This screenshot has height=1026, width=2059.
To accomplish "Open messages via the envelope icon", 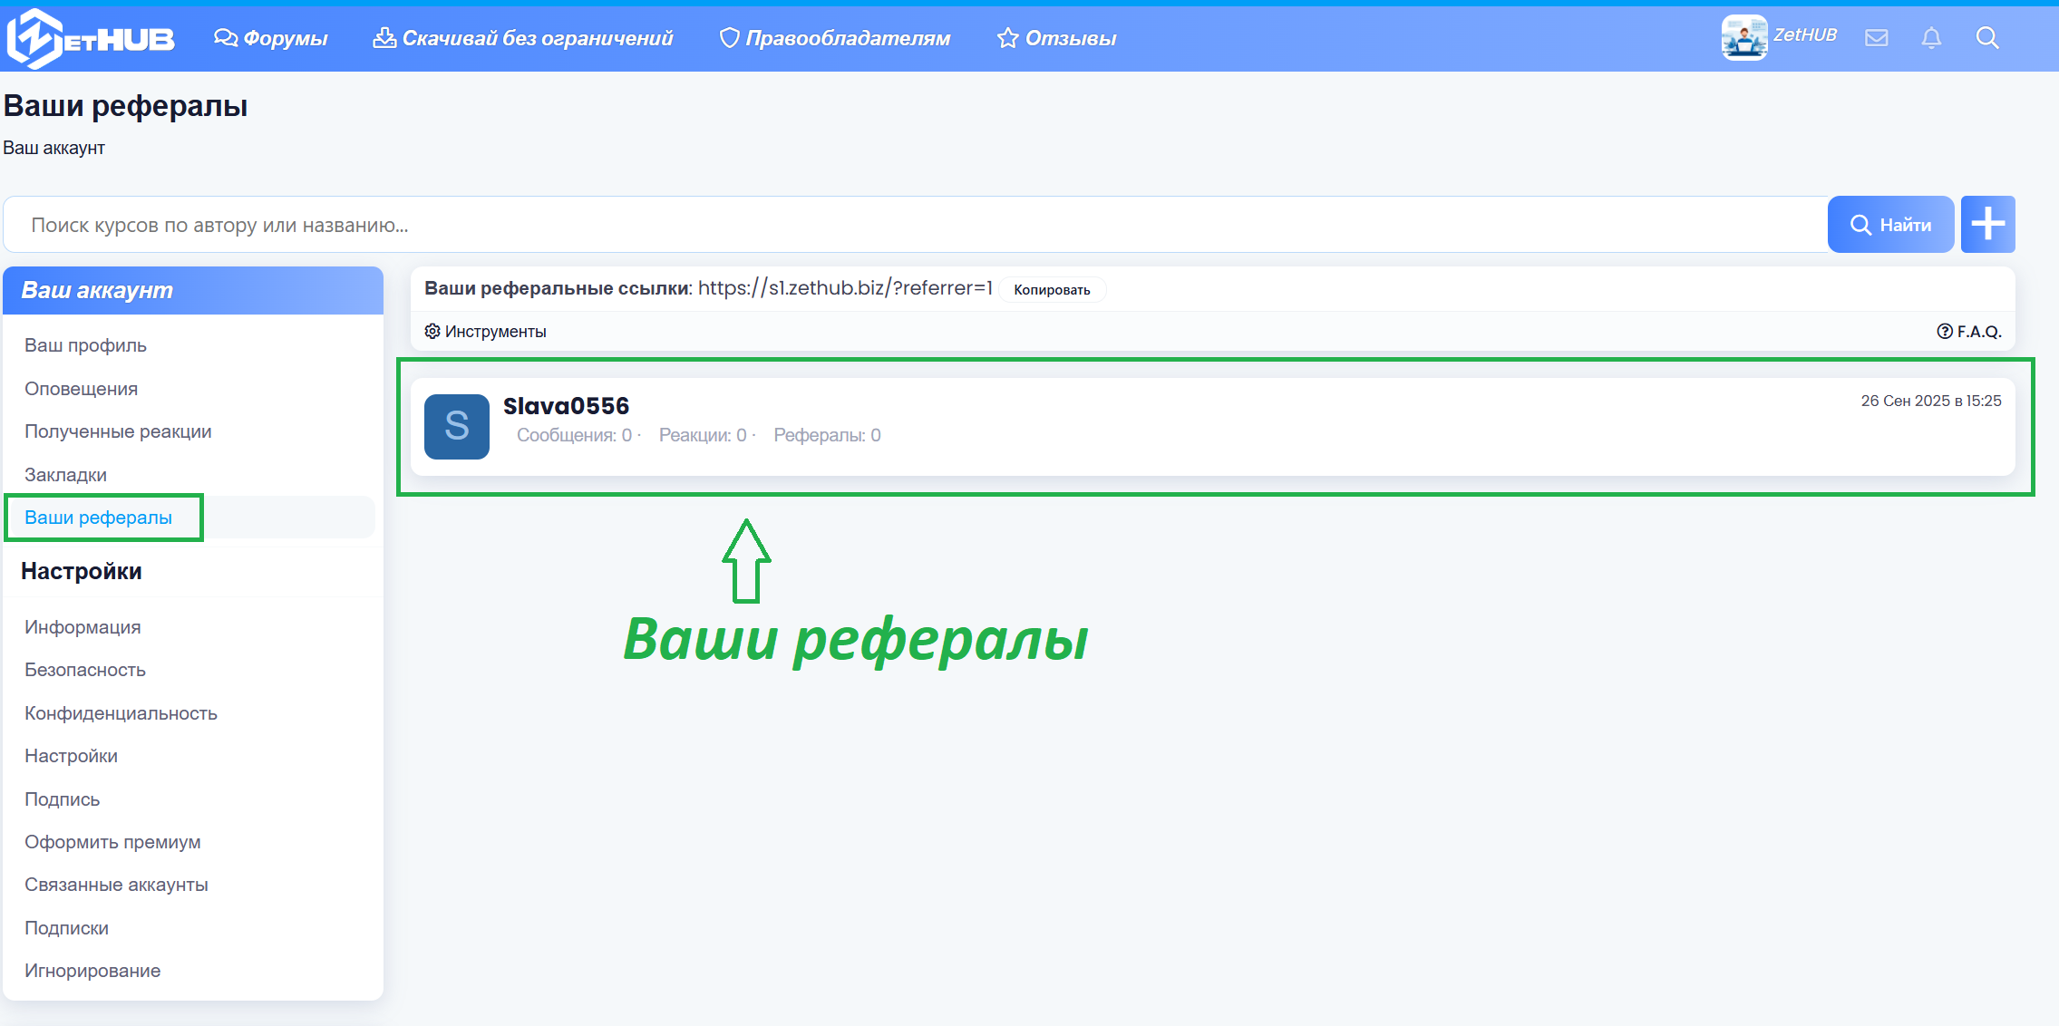I will coord(1877,37).
